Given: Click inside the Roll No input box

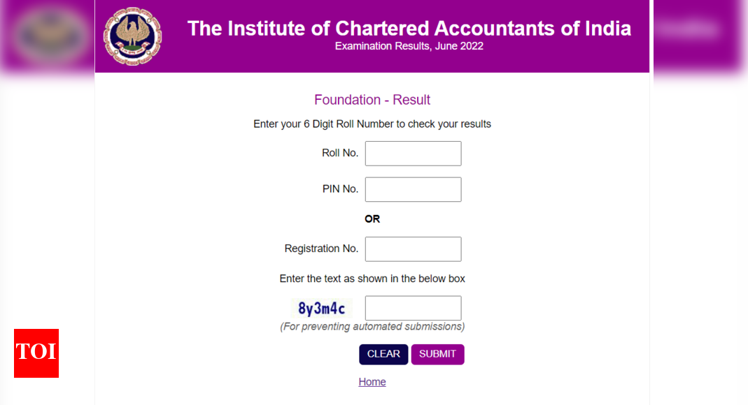Looking at the screenshot, I should 413,153.
